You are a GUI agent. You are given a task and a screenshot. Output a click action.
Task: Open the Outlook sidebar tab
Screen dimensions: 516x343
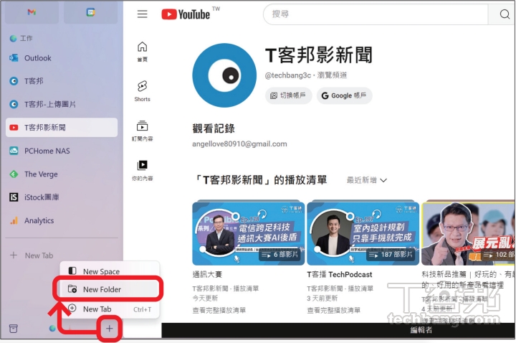(62, 58)
